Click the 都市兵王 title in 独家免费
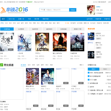The height and width of the screenshot is (111, 111). coord(98,43)
